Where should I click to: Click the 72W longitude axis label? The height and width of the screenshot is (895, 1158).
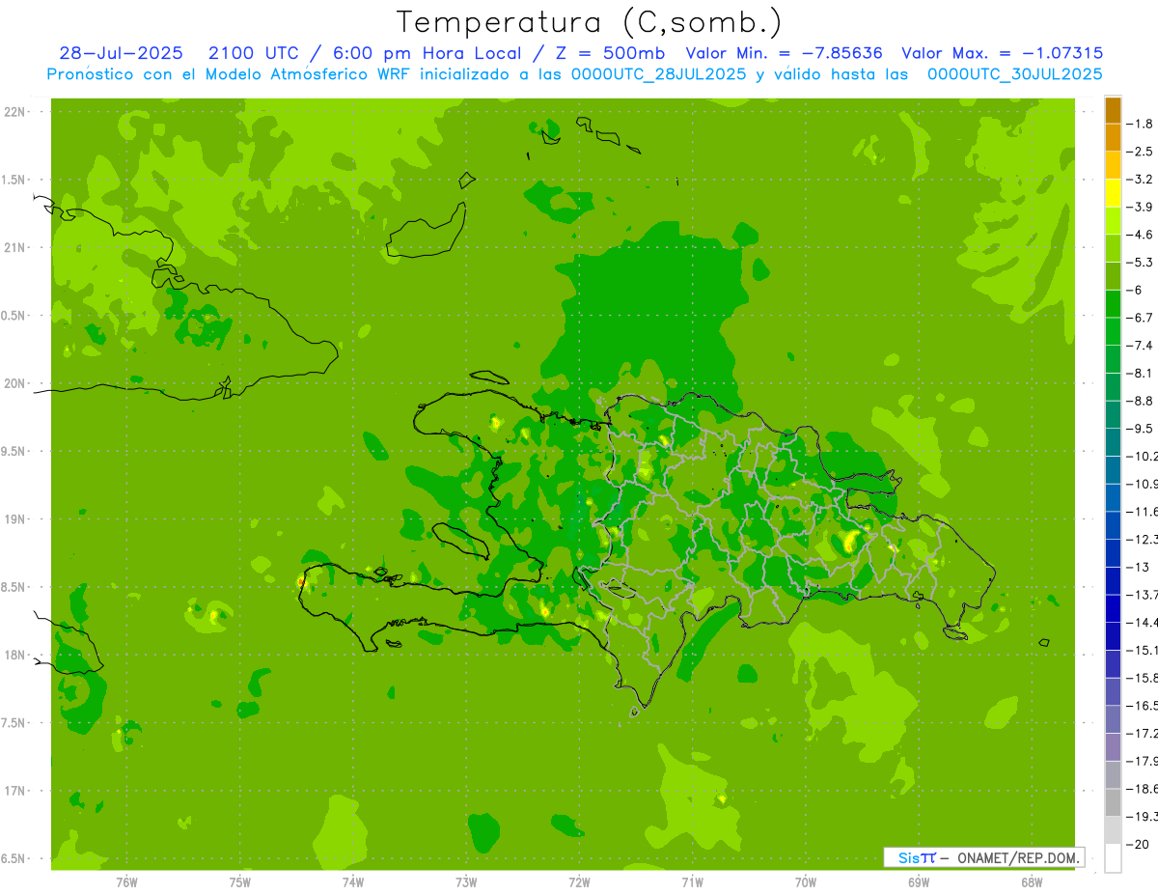[x=579, y=881]
